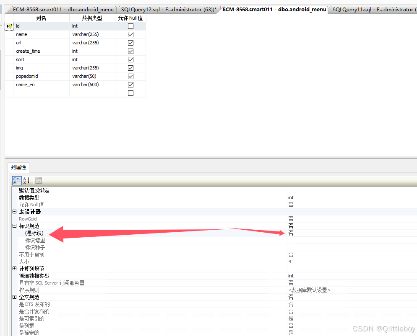Expand the 全文规范 properties group
Screen dimensions: 417x336
click(x=14, y=297)
